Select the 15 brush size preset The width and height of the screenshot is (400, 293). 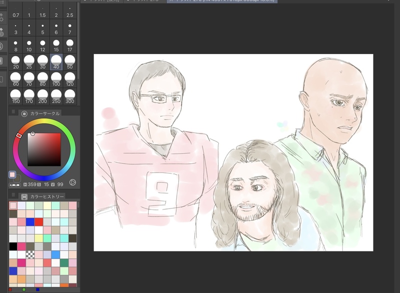click(x=56, y=45)
